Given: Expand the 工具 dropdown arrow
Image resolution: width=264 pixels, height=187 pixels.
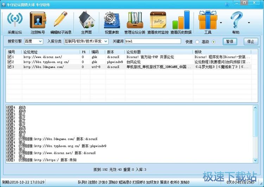Looking at the screenshot, I should (221, 23).
